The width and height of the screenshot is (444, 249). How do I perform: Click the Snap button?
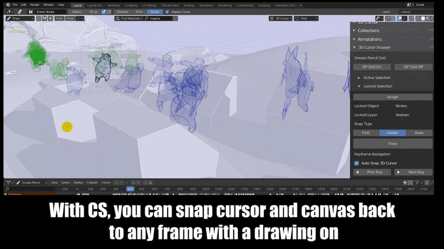coord(393,143)
